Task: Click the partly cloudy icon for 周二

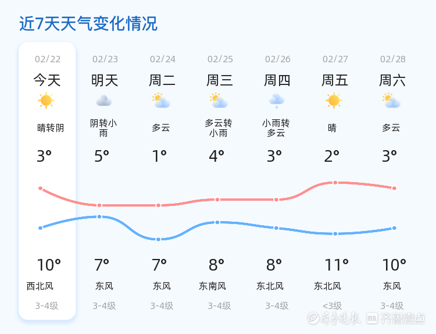Action: (x=160, y=101)
